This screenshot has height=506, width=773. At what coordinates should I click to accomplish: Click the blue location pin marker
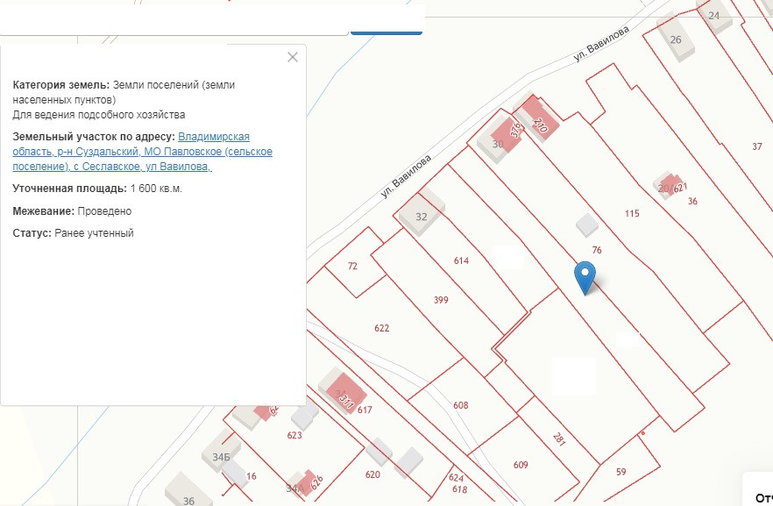tap(585, 276)
